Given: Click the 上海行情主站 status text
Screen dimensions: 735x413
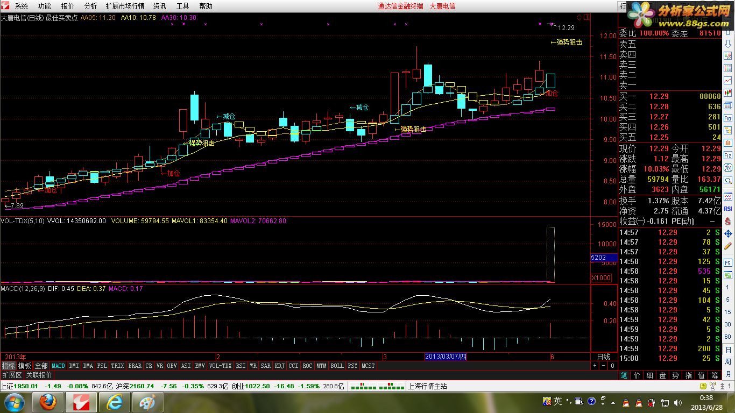Looking at the screenshot, I should coord(428,386).
